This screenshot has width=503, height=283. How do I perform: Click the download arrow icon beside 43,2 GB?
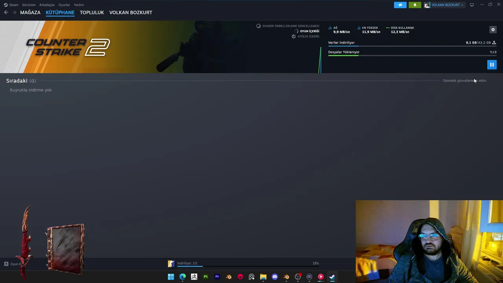click(494, 42)
